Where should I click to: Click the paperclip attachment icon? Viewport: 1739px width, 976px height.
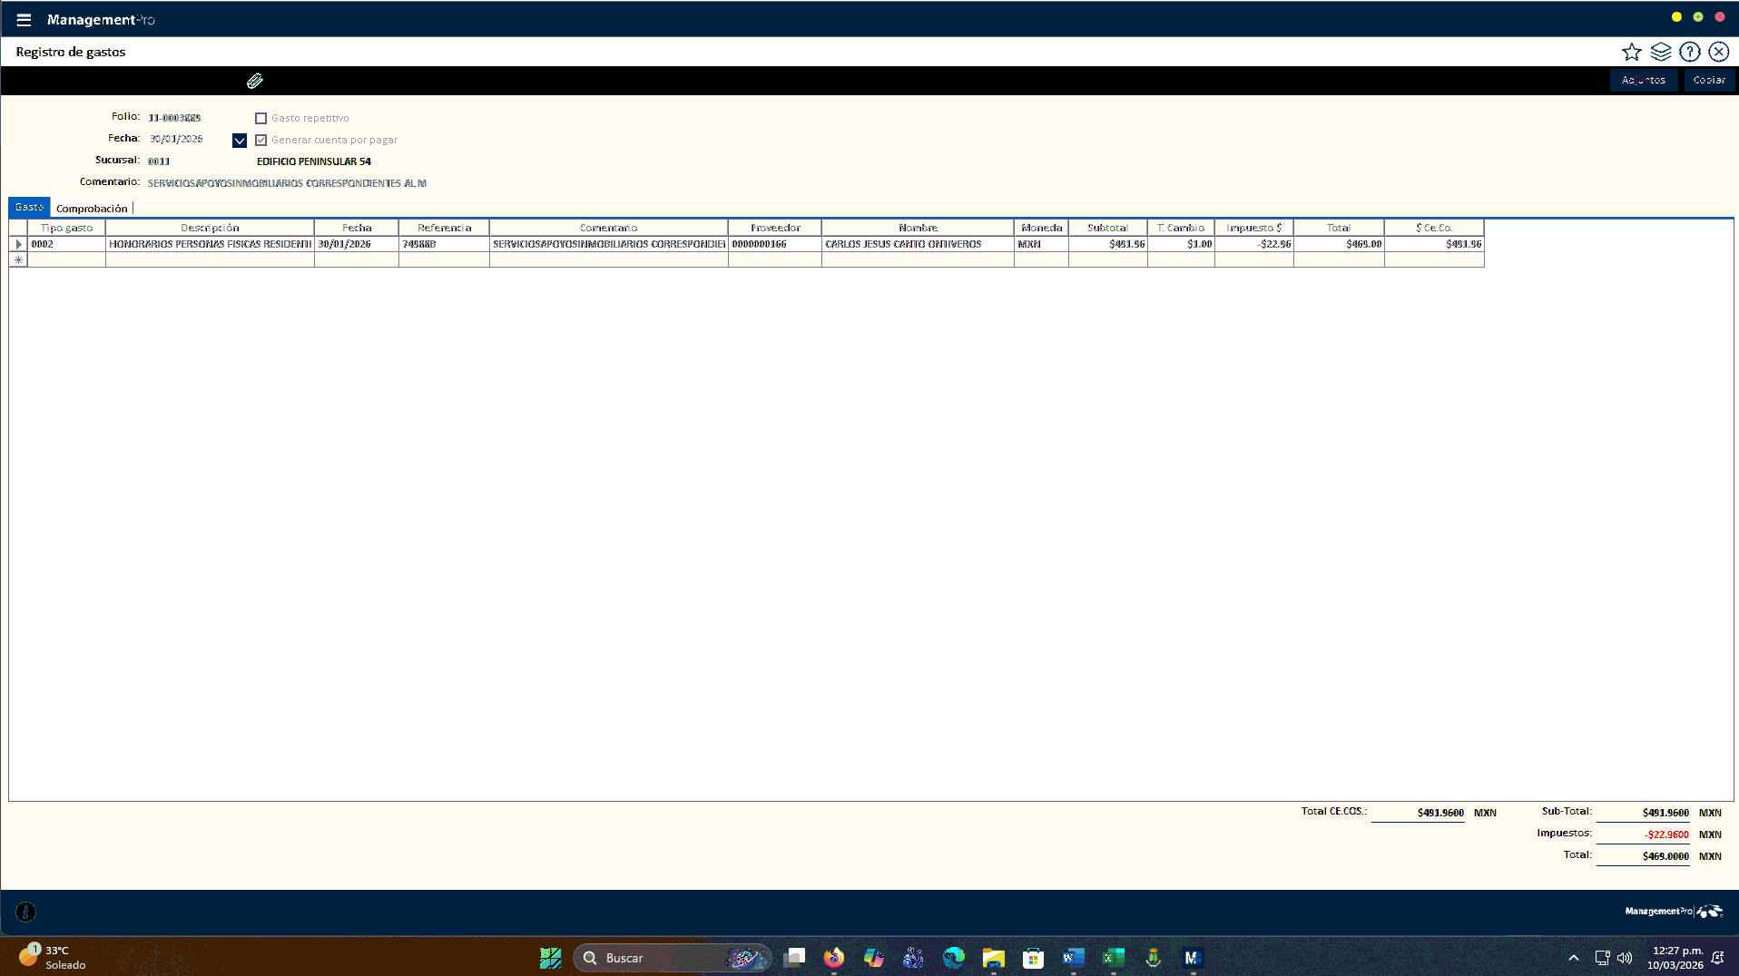click(x=255, y=81)
